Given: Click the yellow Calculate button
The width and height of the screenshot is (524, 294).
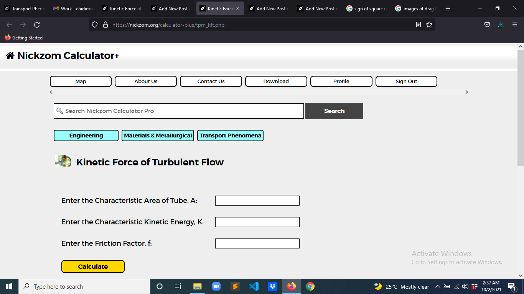Looking at the screenshot, I should (93, 266).
